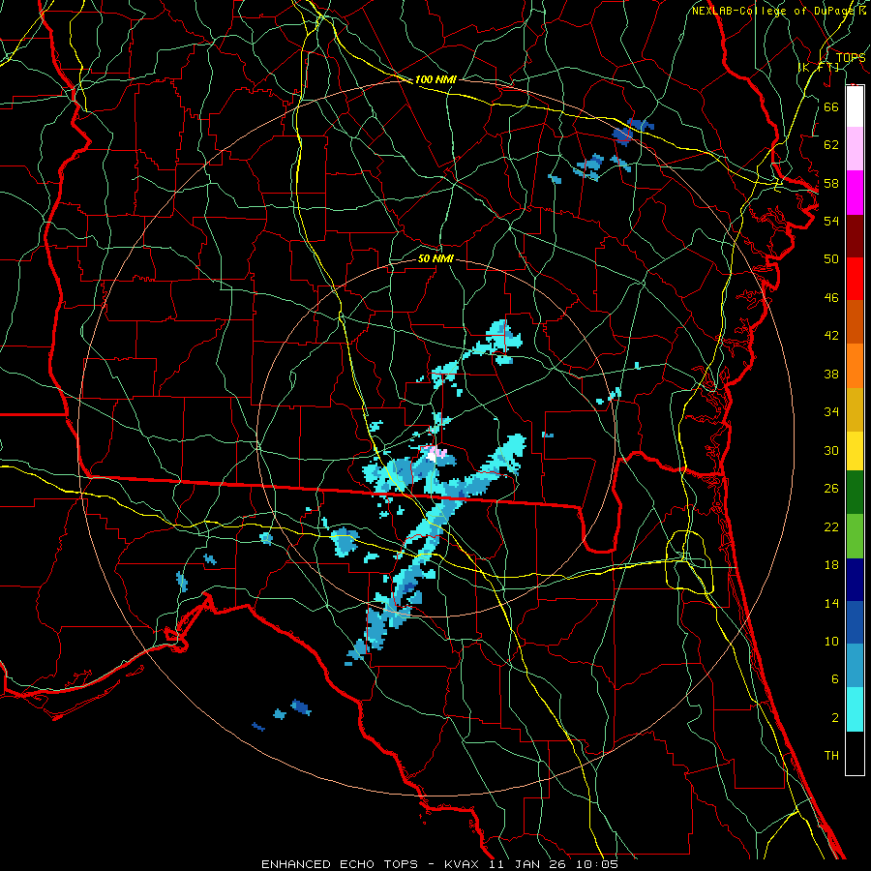871x871 pixels.
Task: Click the 'K FT' units label
Action: coord(819,67)
